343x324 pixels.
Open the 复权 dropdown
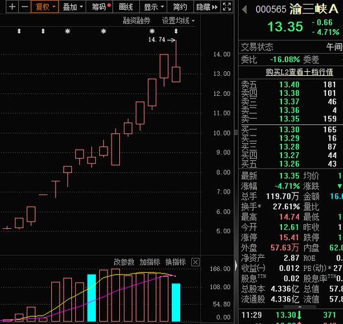(45, 6)
